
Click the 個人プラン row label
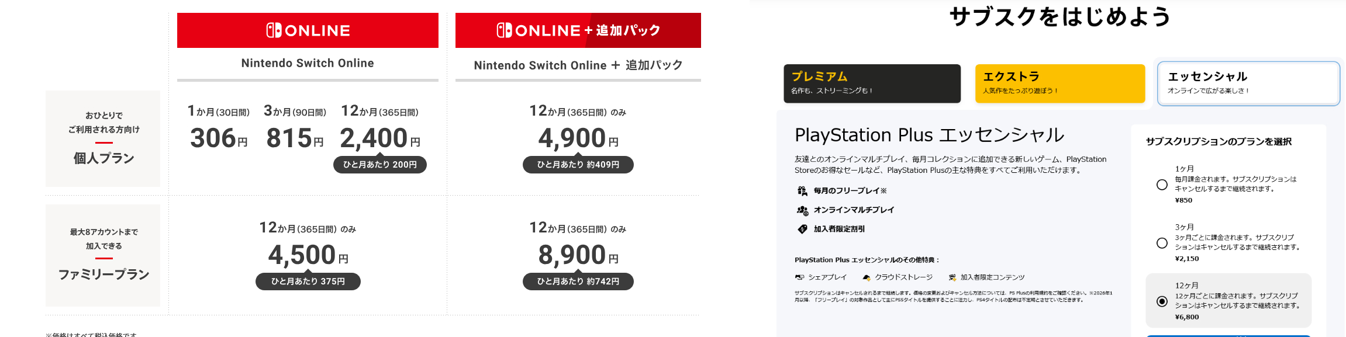pos(103,158)
